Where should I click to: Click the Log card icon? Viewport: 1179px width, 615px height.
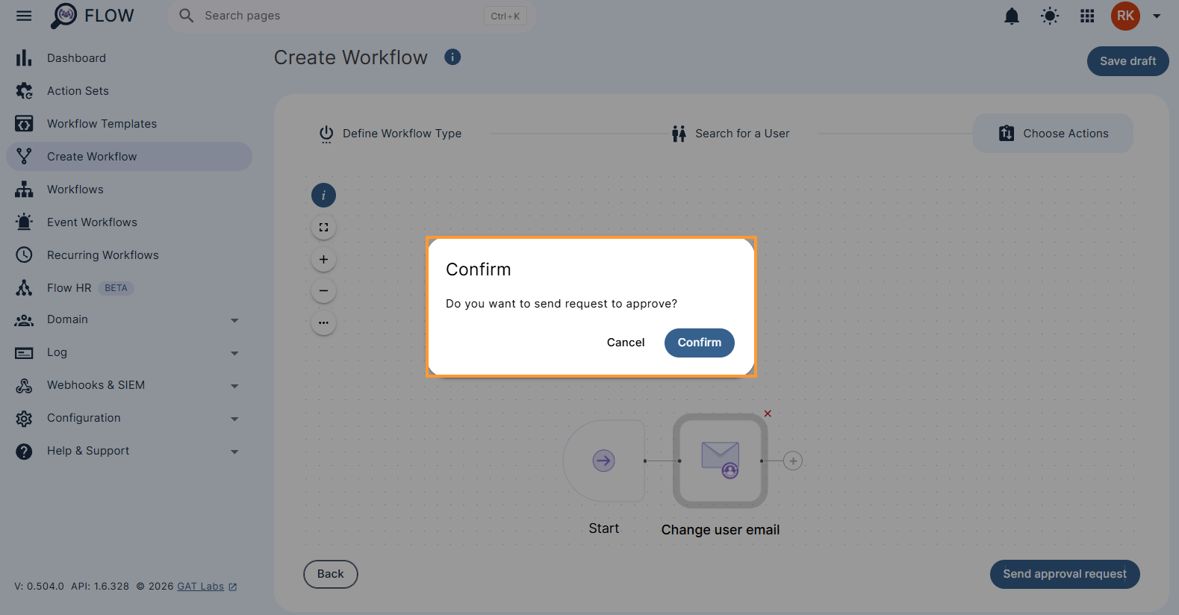(x=24, y=353)
